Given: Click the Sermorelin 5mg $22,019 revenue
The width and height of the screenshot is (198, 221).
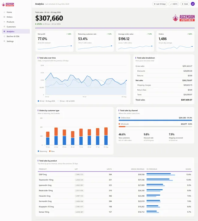Looking at the screenshot, I should 141,201.
